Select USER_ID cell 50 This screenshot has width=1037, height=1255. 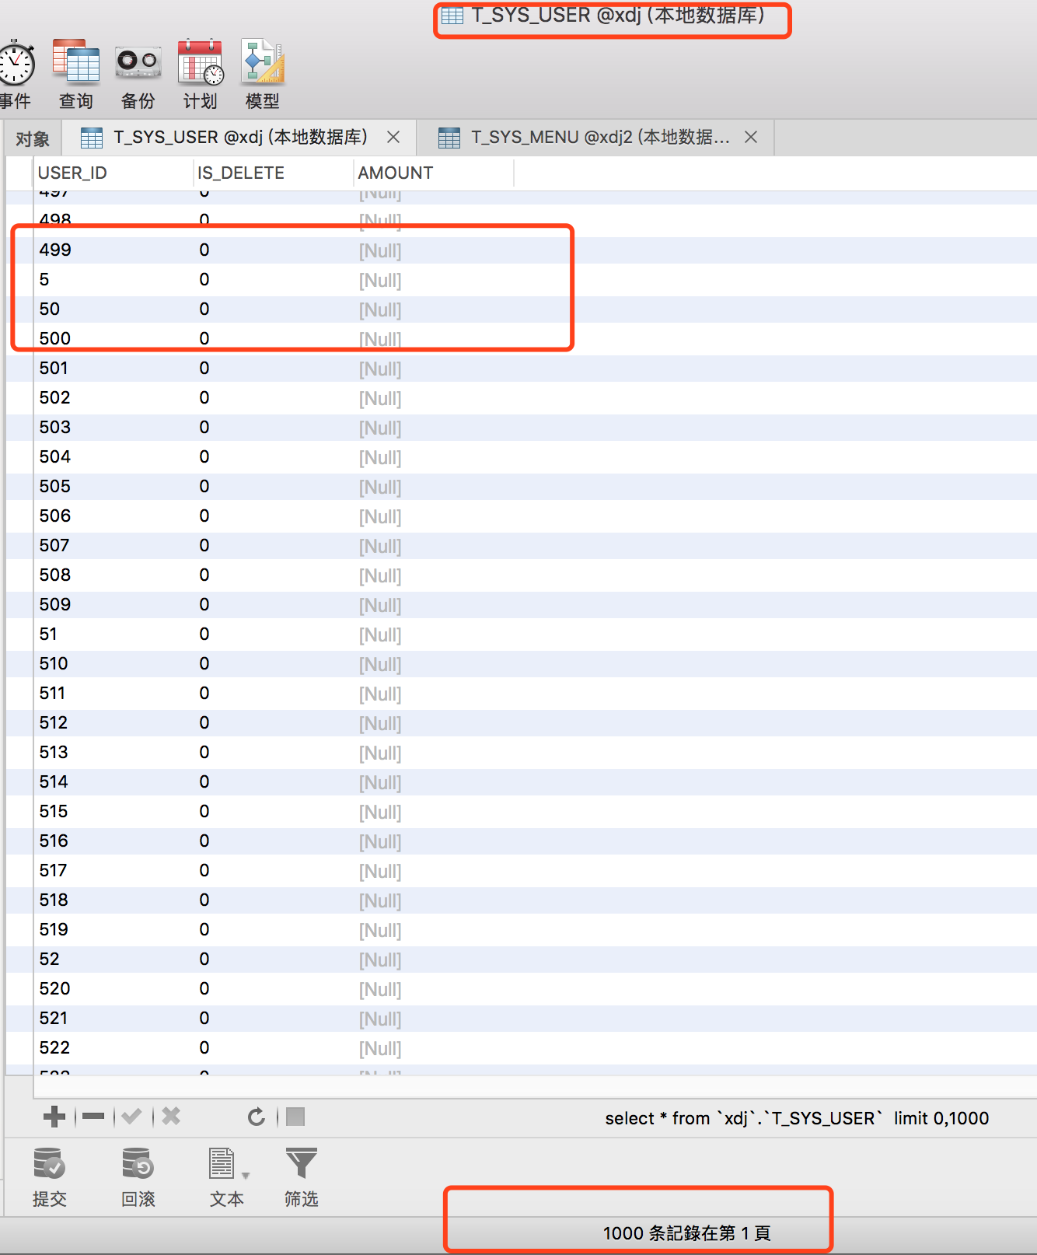click(x=113, y=309)
